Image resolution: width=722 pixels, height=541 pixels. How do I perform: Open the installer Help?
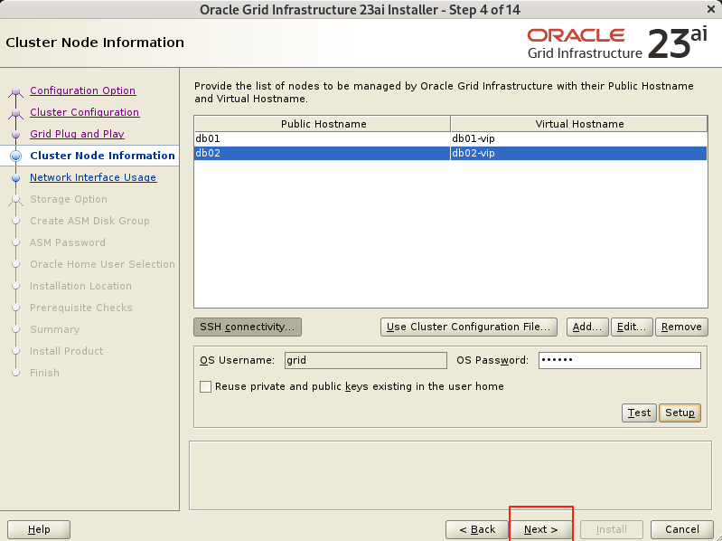(39, 529)
